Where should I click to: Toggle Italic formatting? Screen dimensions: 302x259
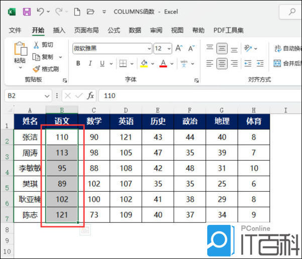tap(90, 63)
